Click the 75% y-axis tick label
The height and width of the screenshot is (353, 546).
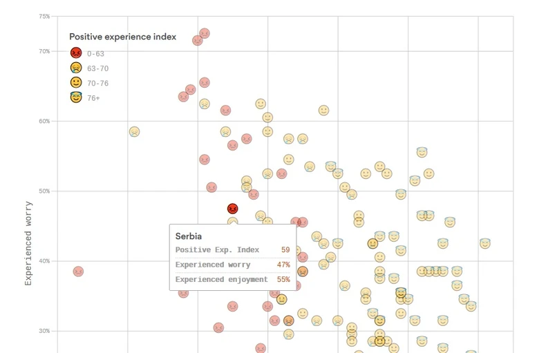pos(44,16)
